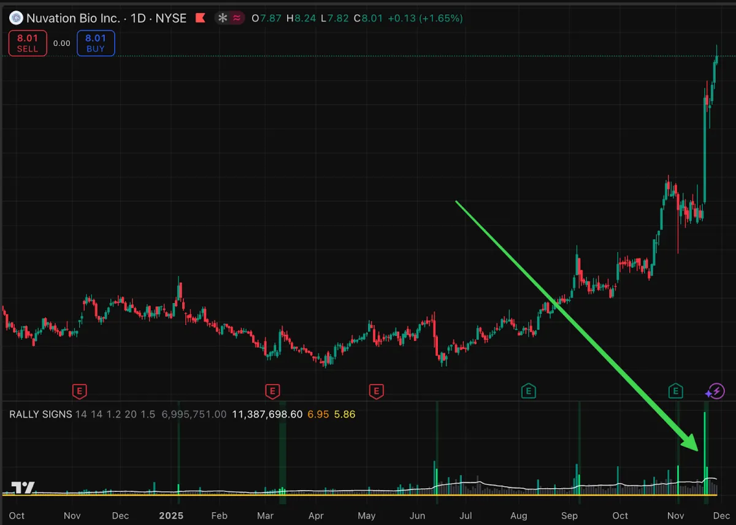Click the yellow 5.86 indicator value
Viewport: 736px width, 525px height.
pos(345,415)
